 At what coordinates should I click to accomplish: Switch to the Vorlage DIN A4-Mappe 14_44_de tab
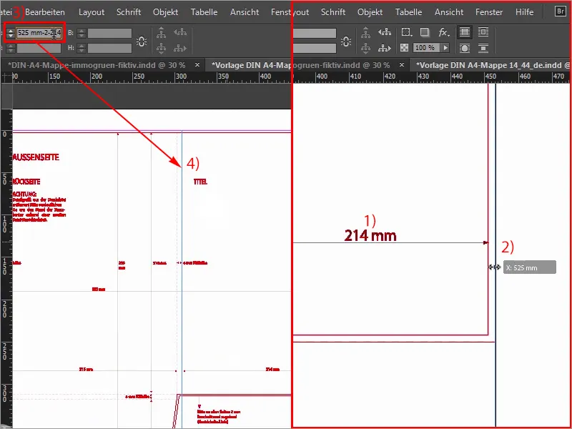click(492, 64)
